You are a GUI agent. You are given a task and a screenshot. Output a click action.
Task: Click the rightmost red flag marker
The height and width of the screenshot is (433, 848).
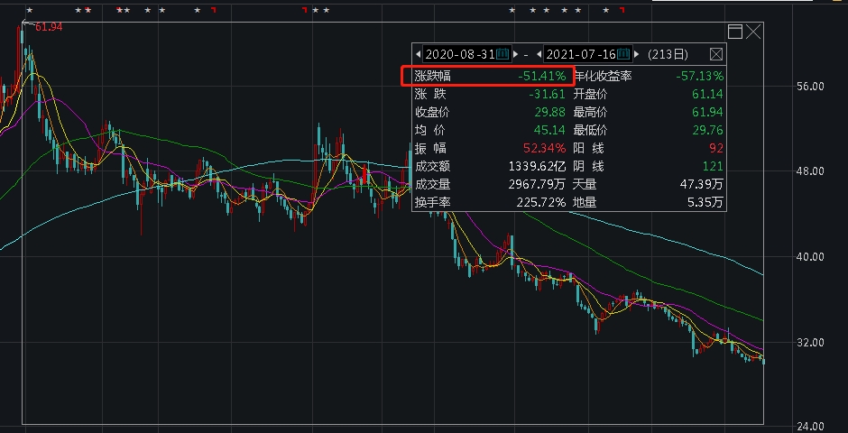point(622,10)
